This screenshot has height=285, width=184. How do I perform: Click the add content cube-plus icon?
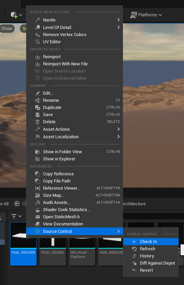point(14,15)
